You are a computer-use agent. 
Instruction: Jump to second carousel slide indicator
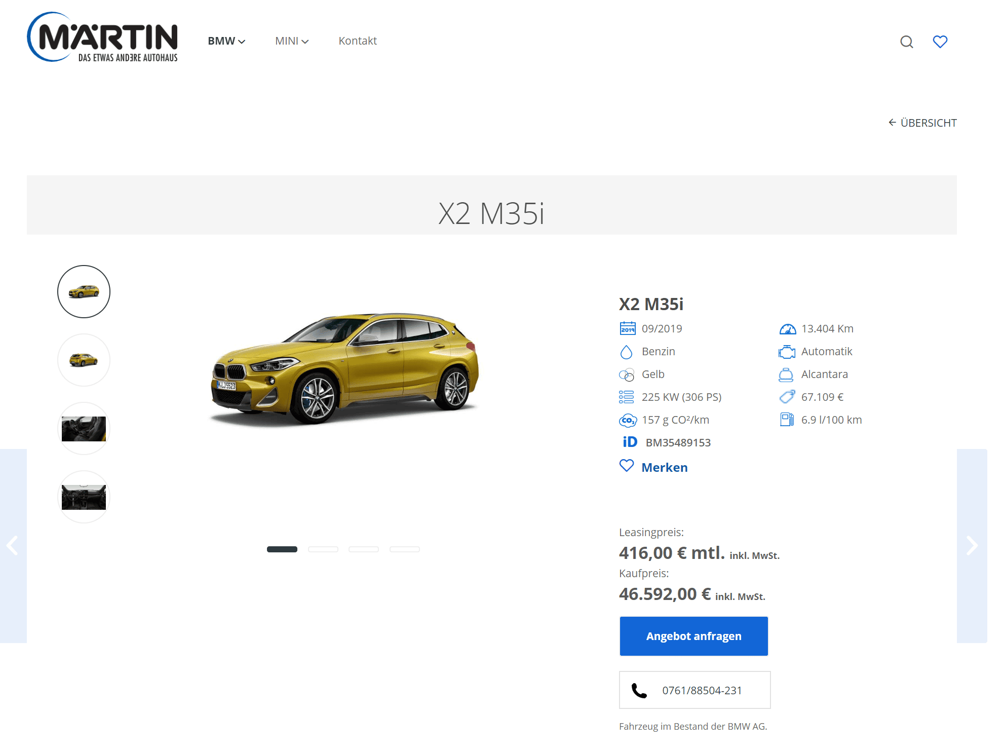[x=323, y=549]
